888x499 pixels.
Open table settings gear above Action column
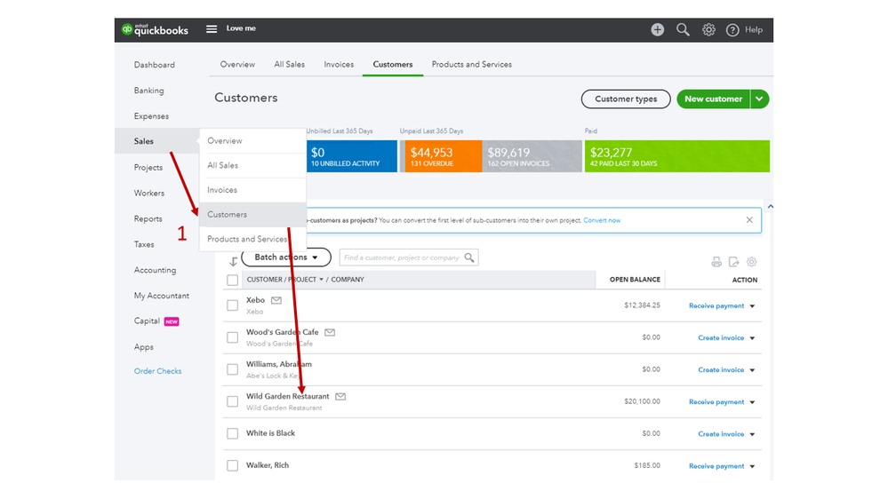point(751,262)
